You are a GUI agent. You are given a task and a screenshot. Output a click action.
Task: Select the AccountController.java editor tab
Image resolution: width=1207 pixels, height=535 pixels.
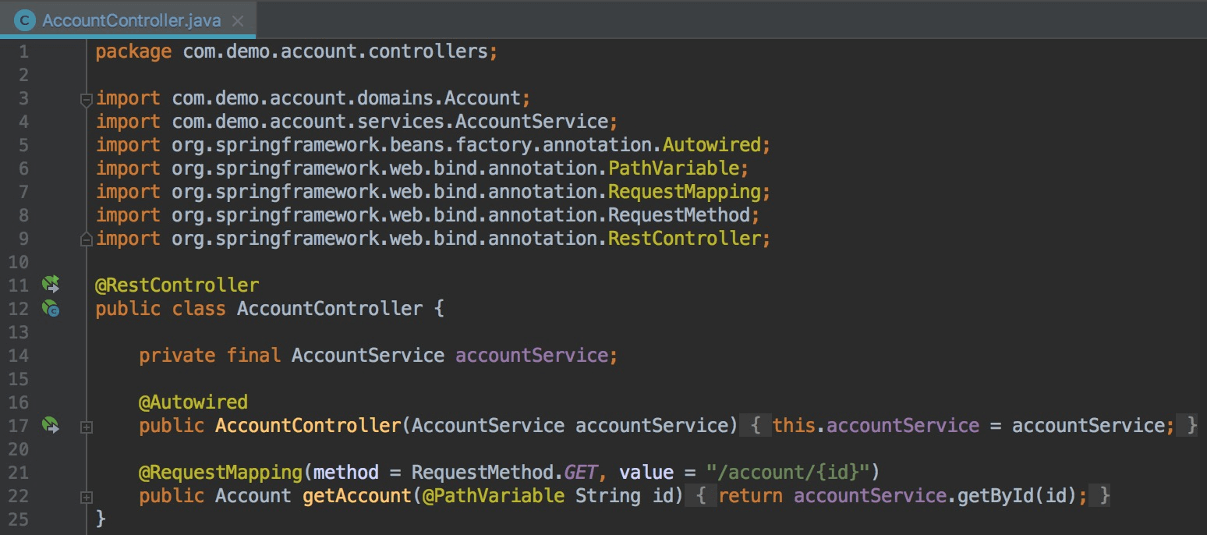(x=131, y=21)
